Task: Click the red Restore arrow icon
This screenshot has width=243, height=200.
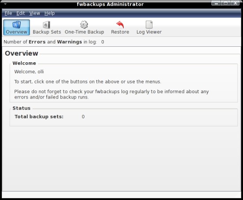Action: (120, 25)
